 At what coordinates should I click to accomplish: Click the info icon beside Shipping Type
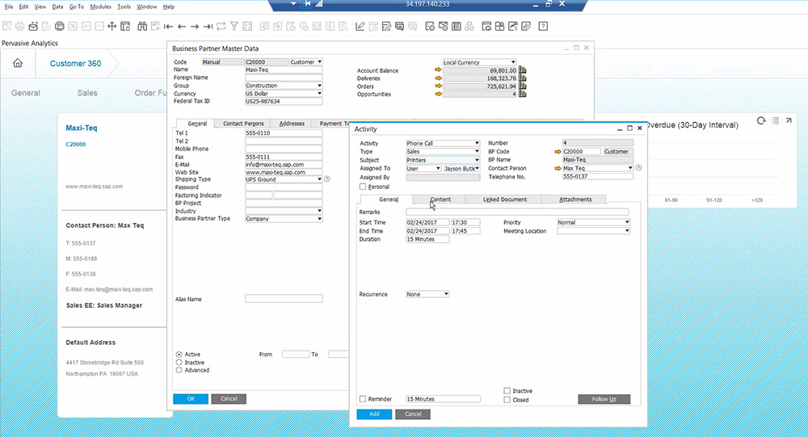(326, 179)
